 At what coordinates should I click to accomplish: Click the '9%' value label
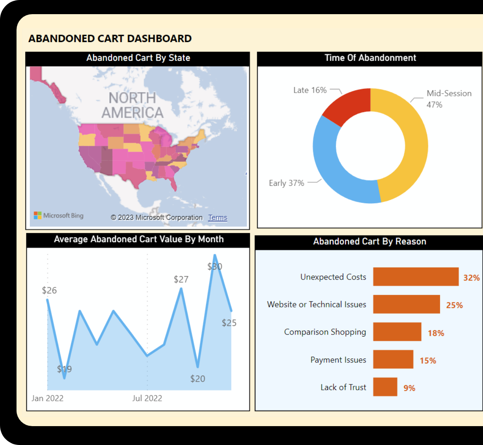pyautogui.click(x=409, y=388)
